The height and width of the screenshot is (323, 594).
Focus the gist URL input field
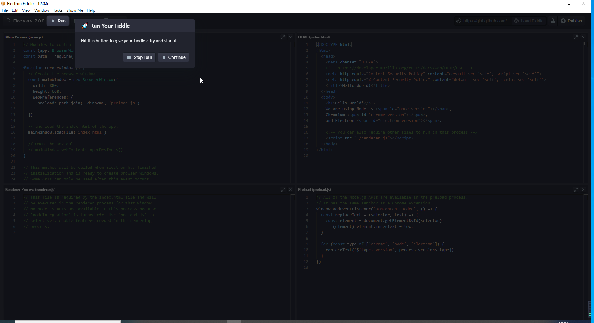[486, 21]
